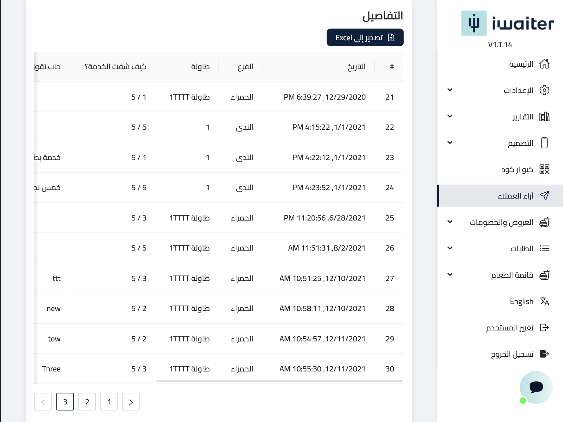This screenshot has width=563, height=422.
Task: Click the home icon in sidebar
Action: 544,64
